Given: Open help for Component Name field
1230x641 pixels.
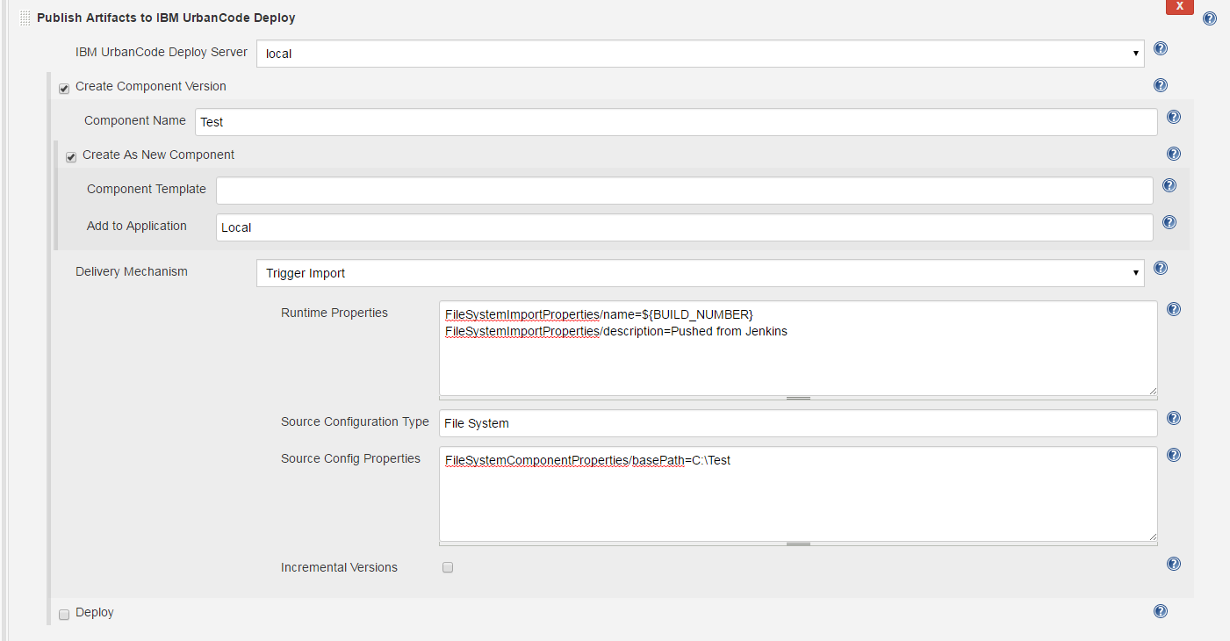Looking at the screenshot, I should click(1173, 118).
